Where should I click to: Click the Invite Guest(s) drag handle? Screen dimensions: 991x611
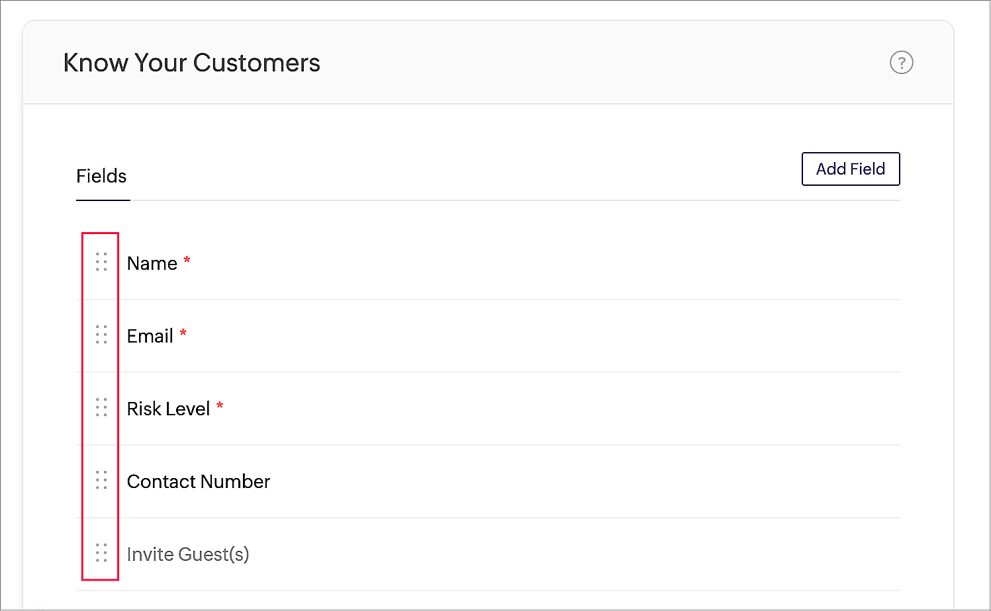(x=101, y=553)
